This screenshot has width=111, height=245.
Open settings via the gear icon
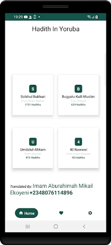[x=90, y=213]
